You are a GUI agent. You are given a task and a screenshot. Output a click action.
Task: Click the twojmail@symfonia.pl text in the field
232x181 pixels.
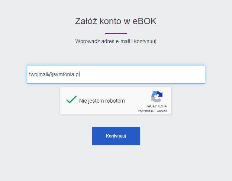click(x=54, y=74)
